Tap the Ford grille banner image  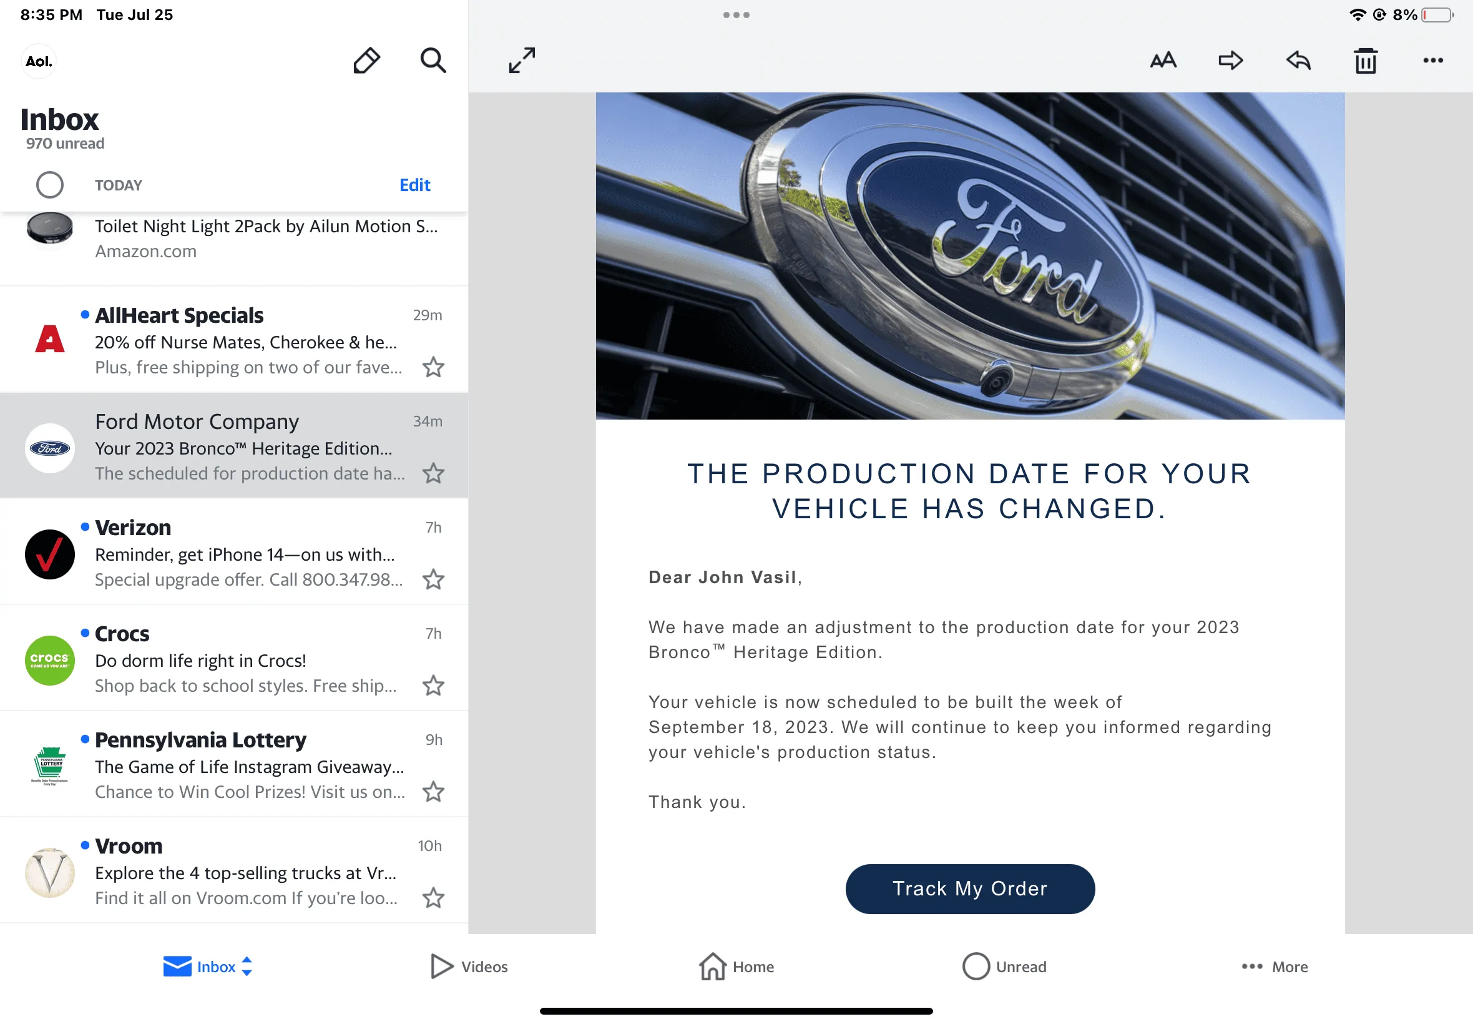tap(970, 256)
